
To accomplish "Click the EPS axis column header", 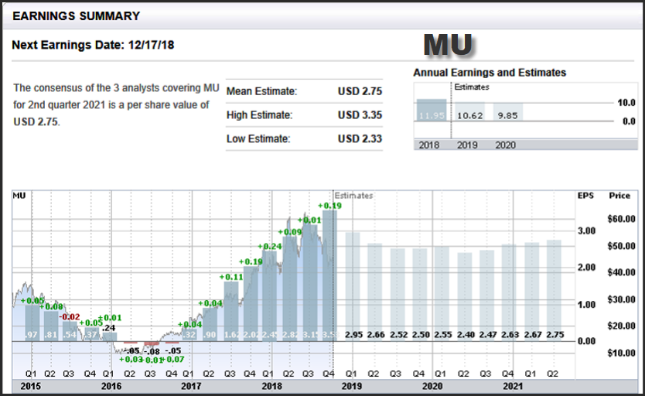I will coord(585,196).
